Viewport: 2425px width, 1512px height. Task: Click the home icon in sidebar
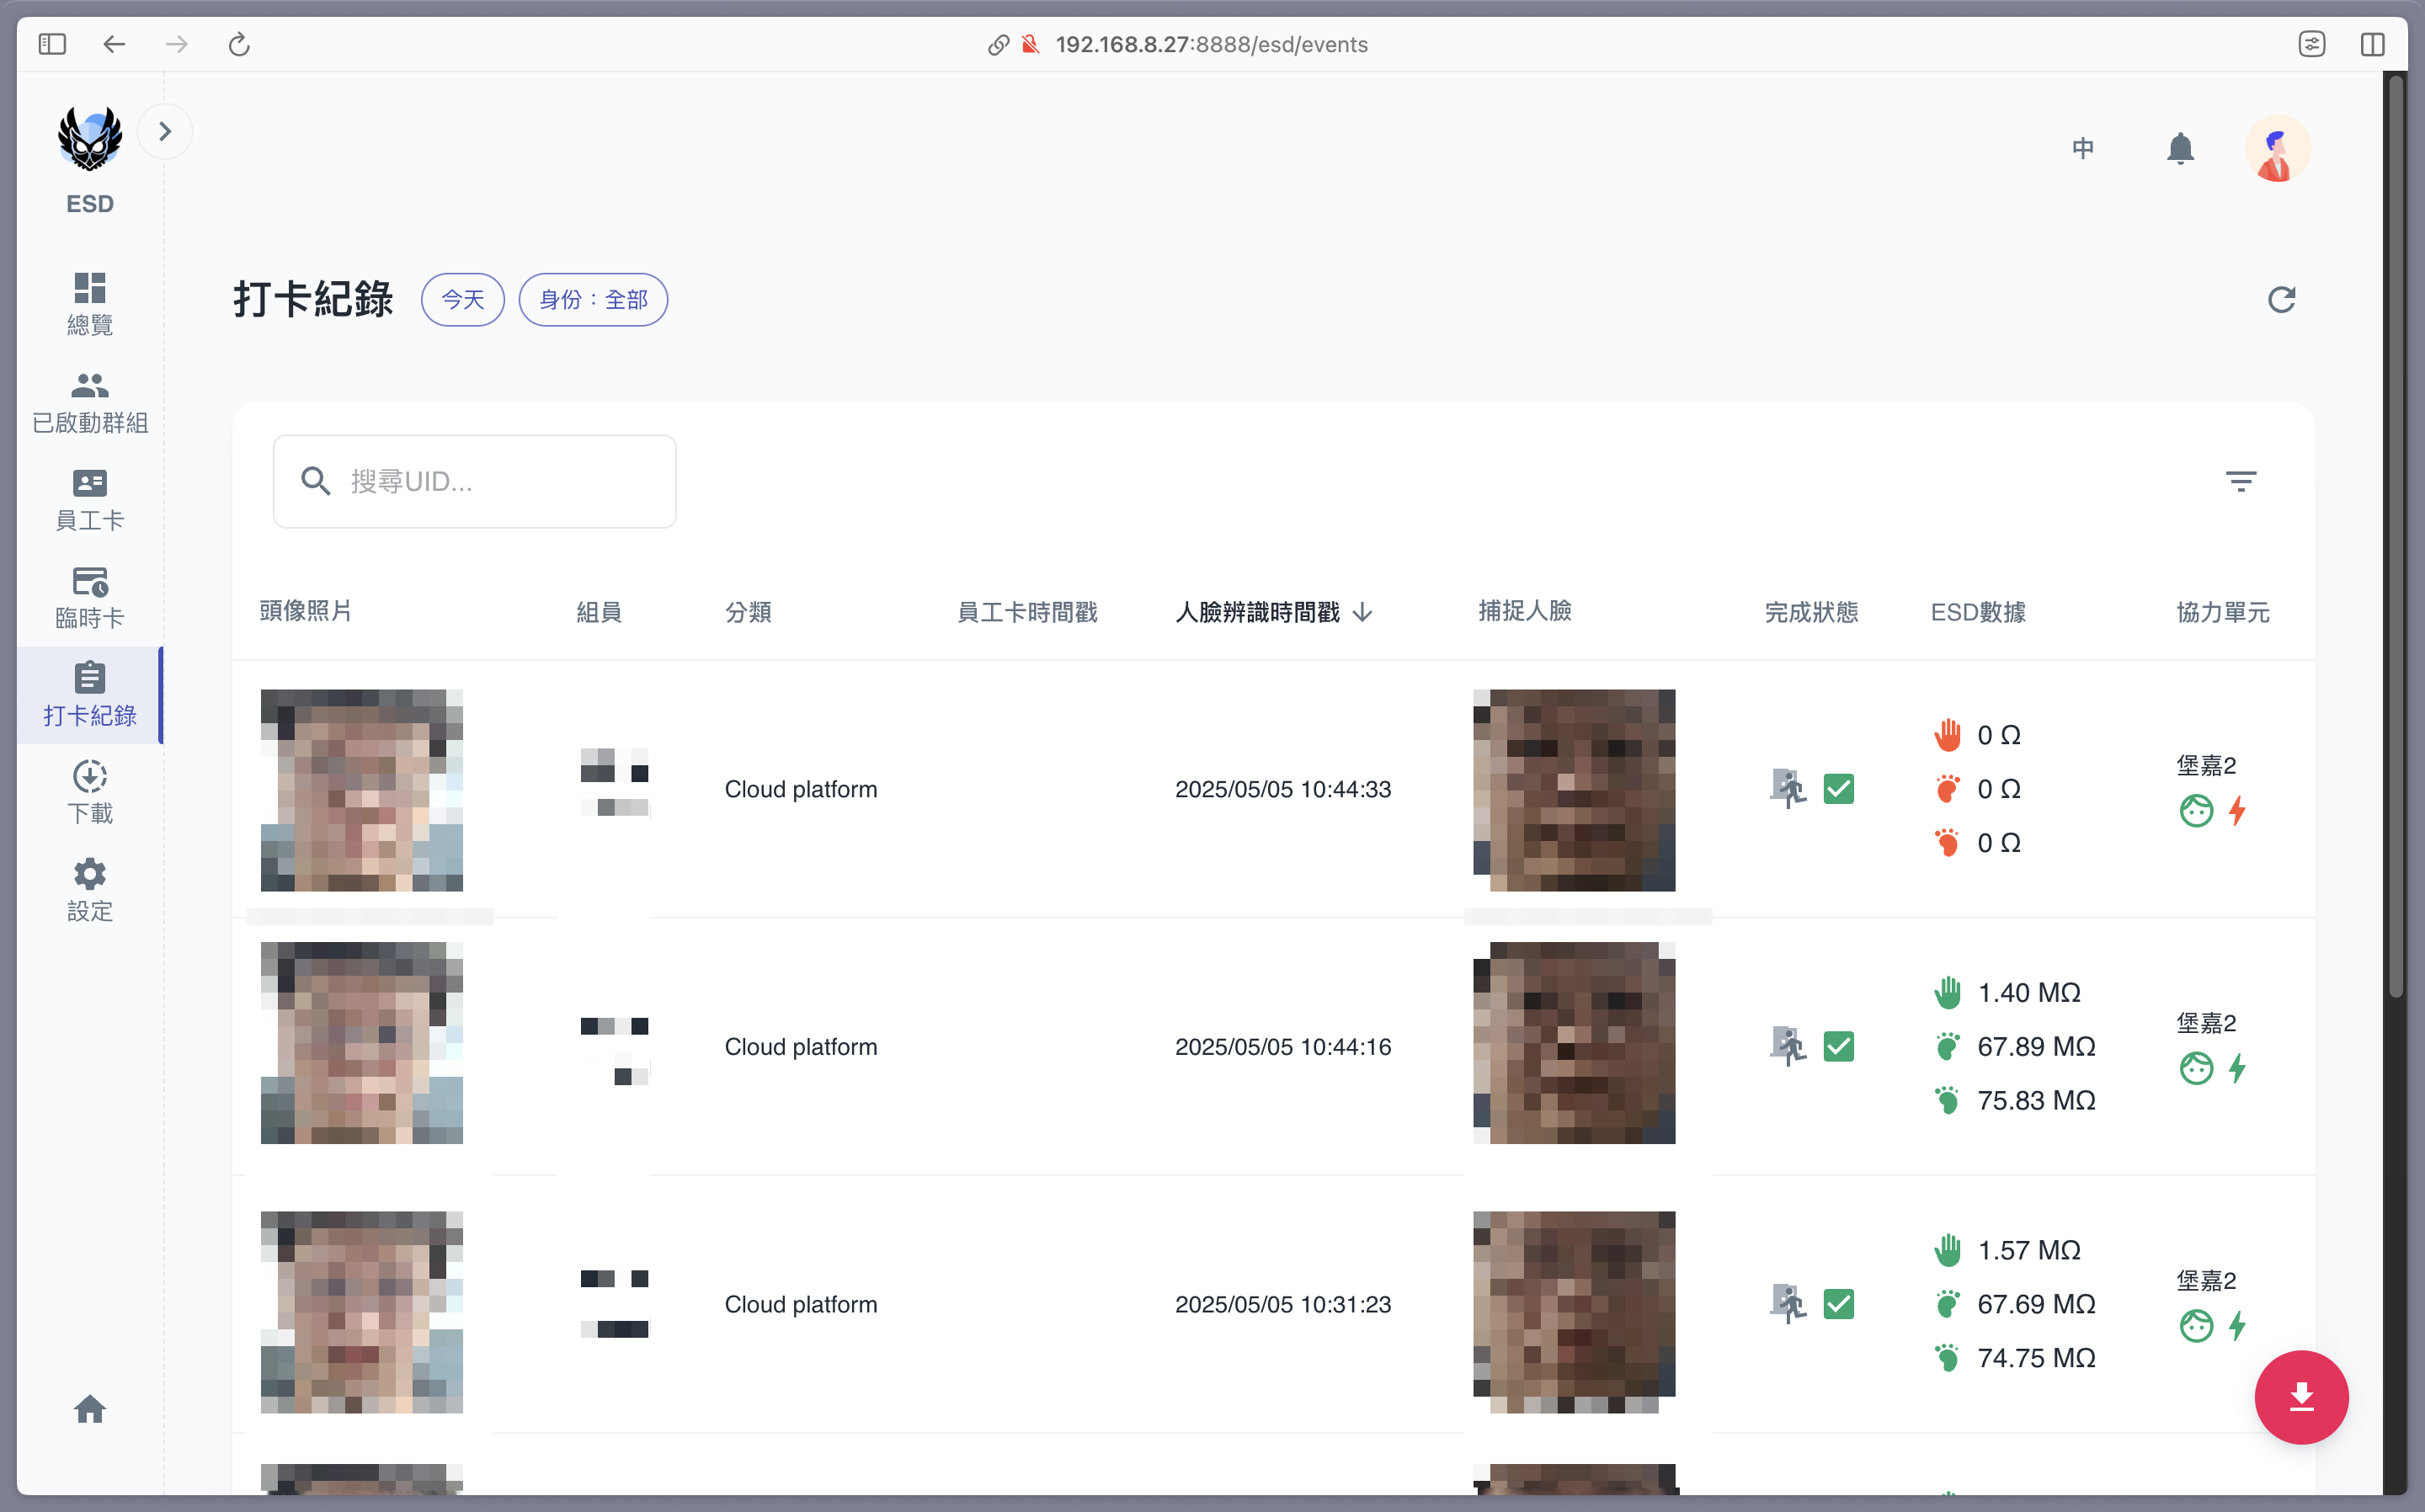(90, 1409)
